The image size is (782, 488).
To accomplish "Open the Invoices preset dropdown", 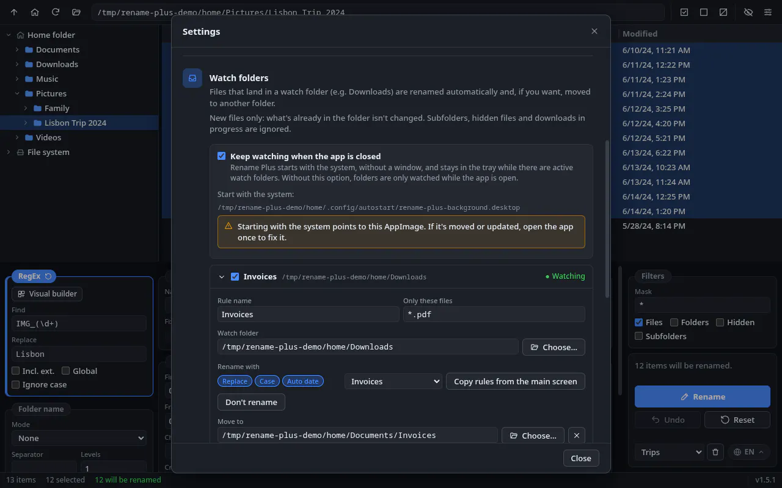I will click(393, 381).
